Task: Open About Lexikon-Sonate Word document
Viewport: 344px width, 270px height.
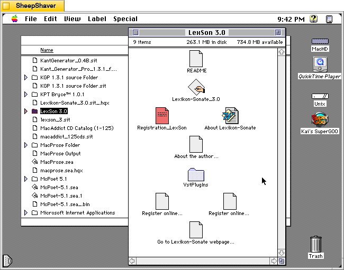Action: coord(230,116)
